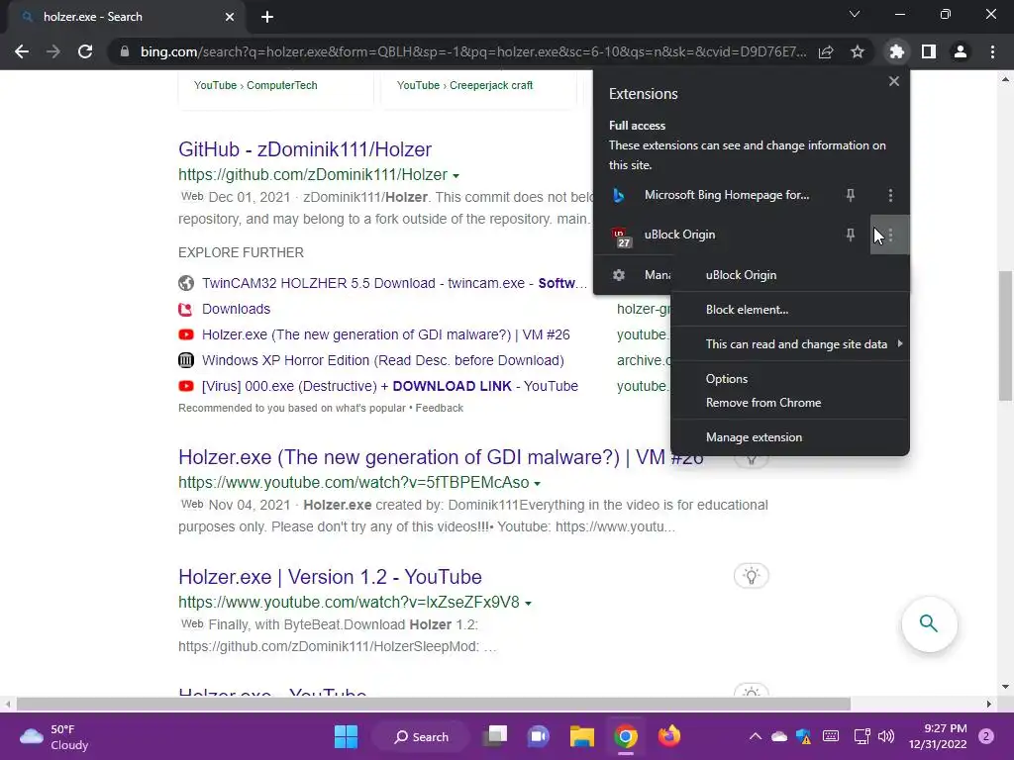This screenshot has height=760, width=1014.
Task: Toggle the Extensions puzzle icon
Action: click(x=896, y=51)
